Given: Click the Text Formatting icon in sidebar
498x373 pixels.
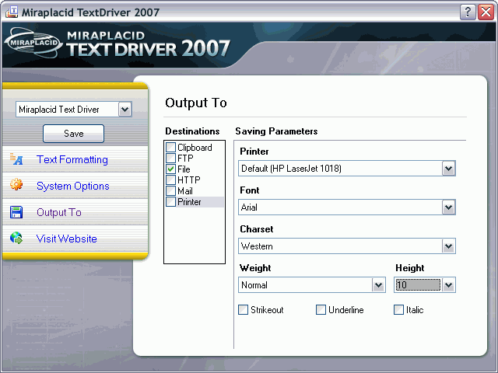Looking at the screenshot, I should 16,159.
